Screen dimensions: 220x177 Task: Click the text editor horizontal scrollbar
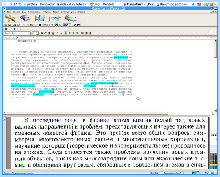pyautogui.click(x=87, y=113)
